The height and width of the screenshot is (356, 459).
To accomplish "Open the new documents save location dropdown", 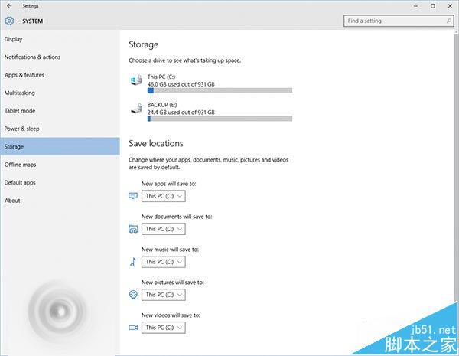I will 164,229.
